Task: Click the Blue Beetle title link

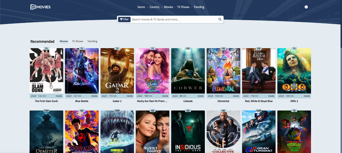Action: click(x=82, y=101)
